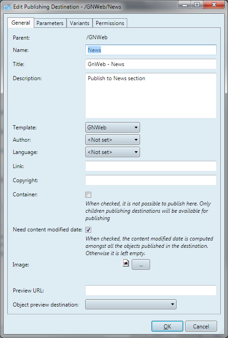228x338 pixels.
Task: Confirm changes with the OK button
Action: coord(167,326)
